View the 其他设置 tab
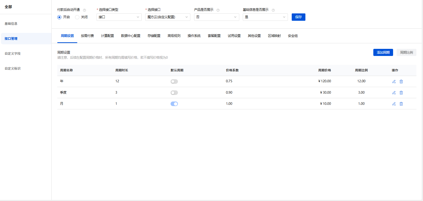Screen dimensions: 423x201 tap(254, 36)
